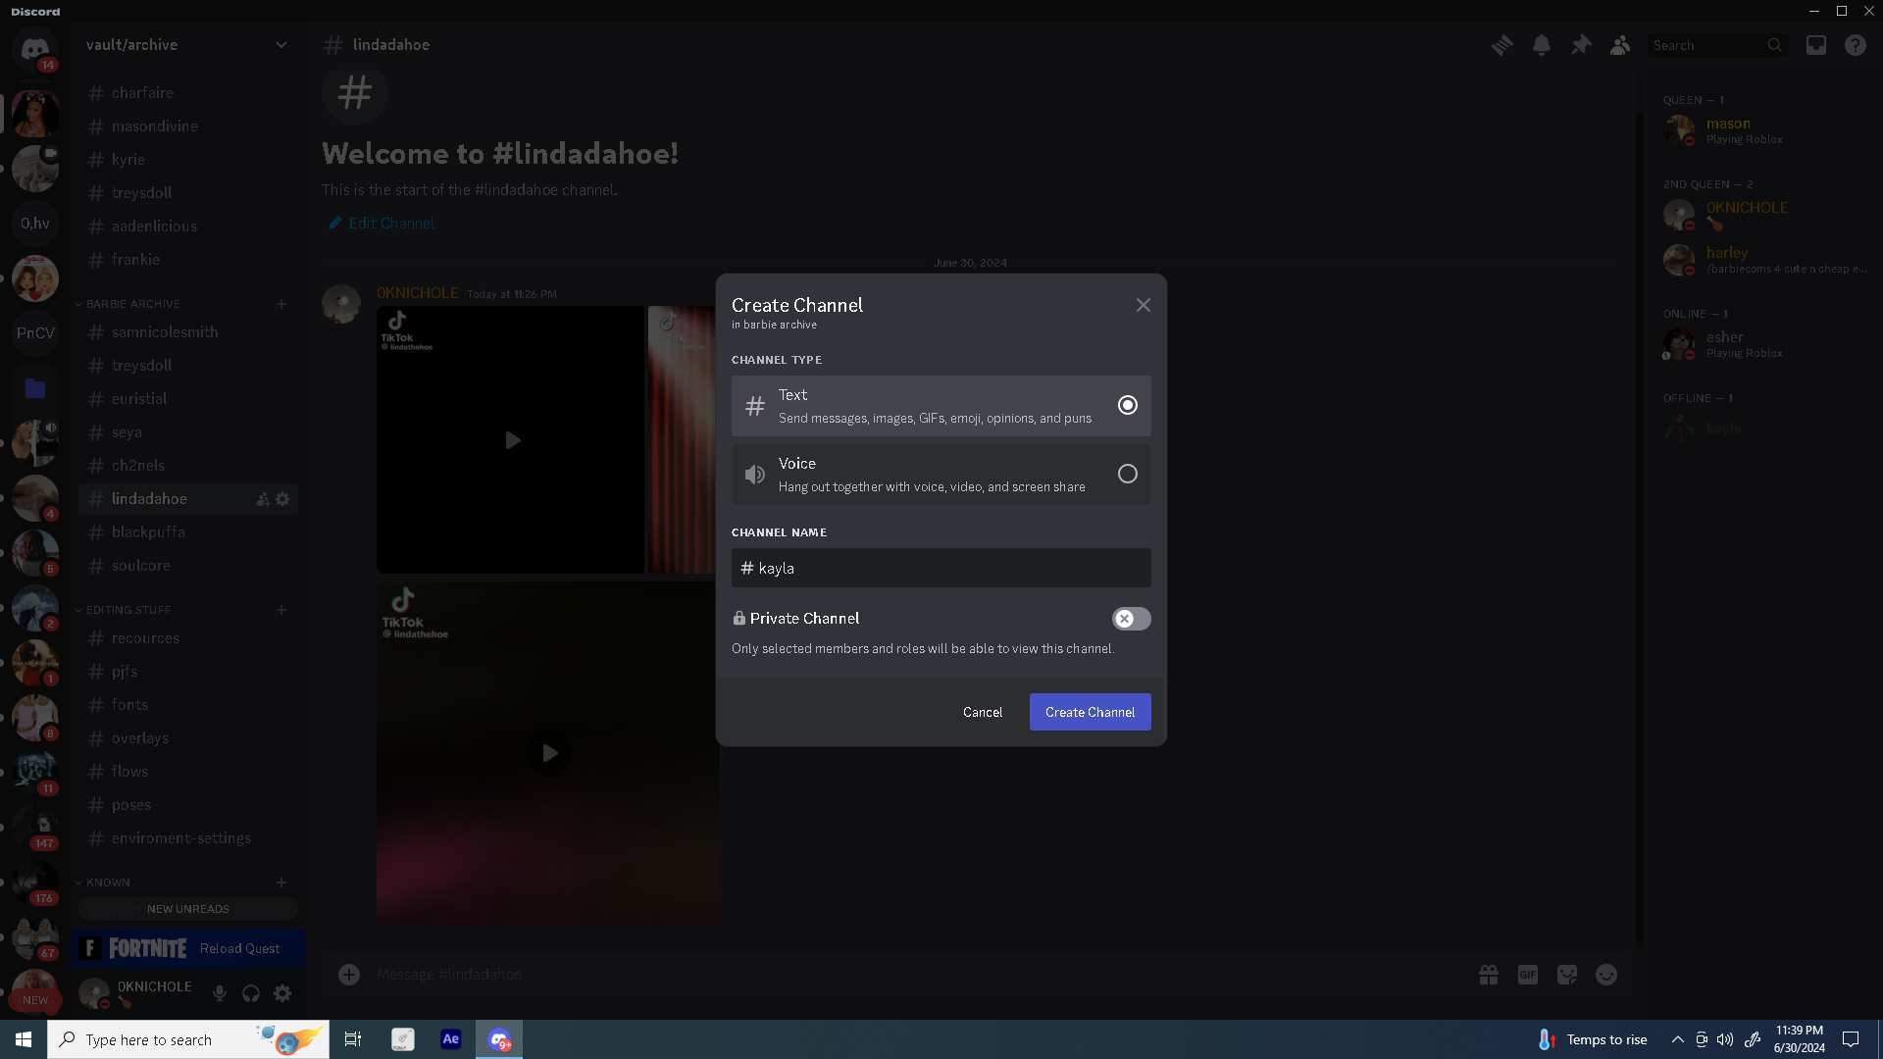This screenshot has height=1059, width=1883.
Task: Open the attachment plus button
Action: pos(349,975)
